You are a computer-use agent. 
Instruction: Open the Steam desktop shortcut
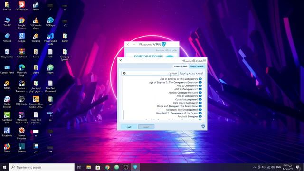[36, 6]
